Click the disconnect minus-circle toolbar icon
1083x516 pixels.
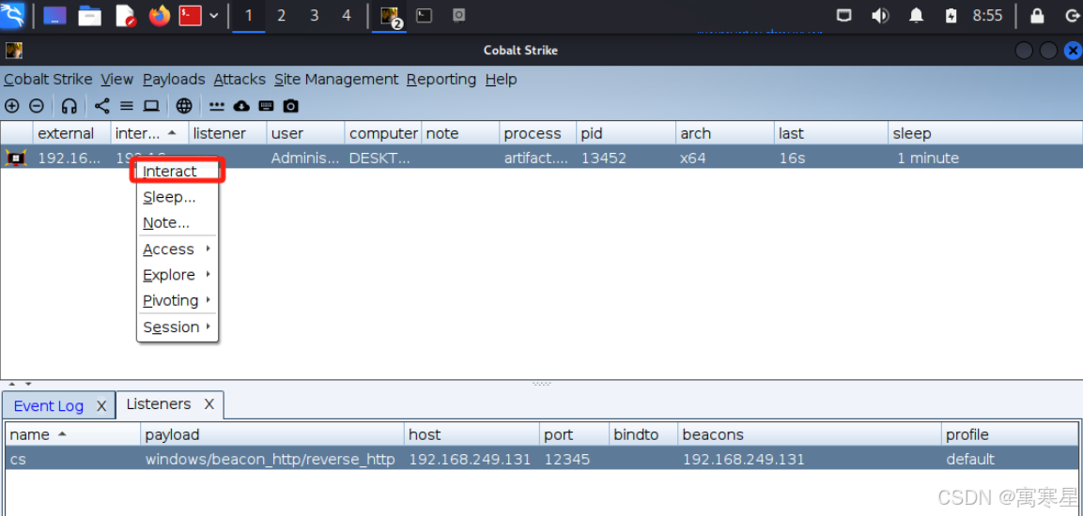pos(37,106)
